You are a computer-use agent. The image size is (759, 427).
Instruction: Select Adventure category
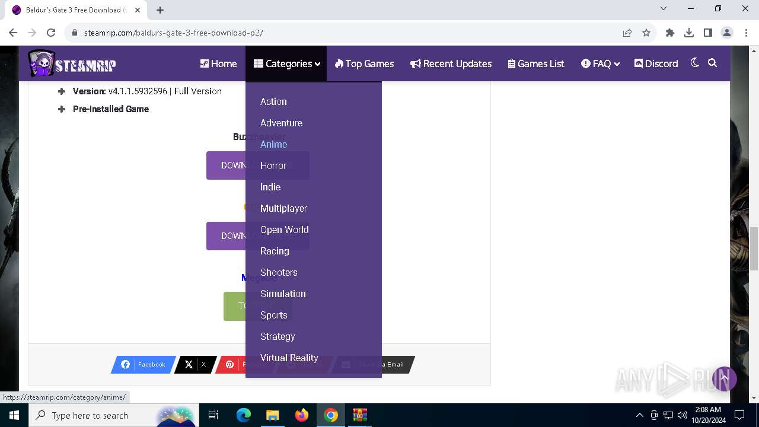pyautogui.click(x=281, y=123)
